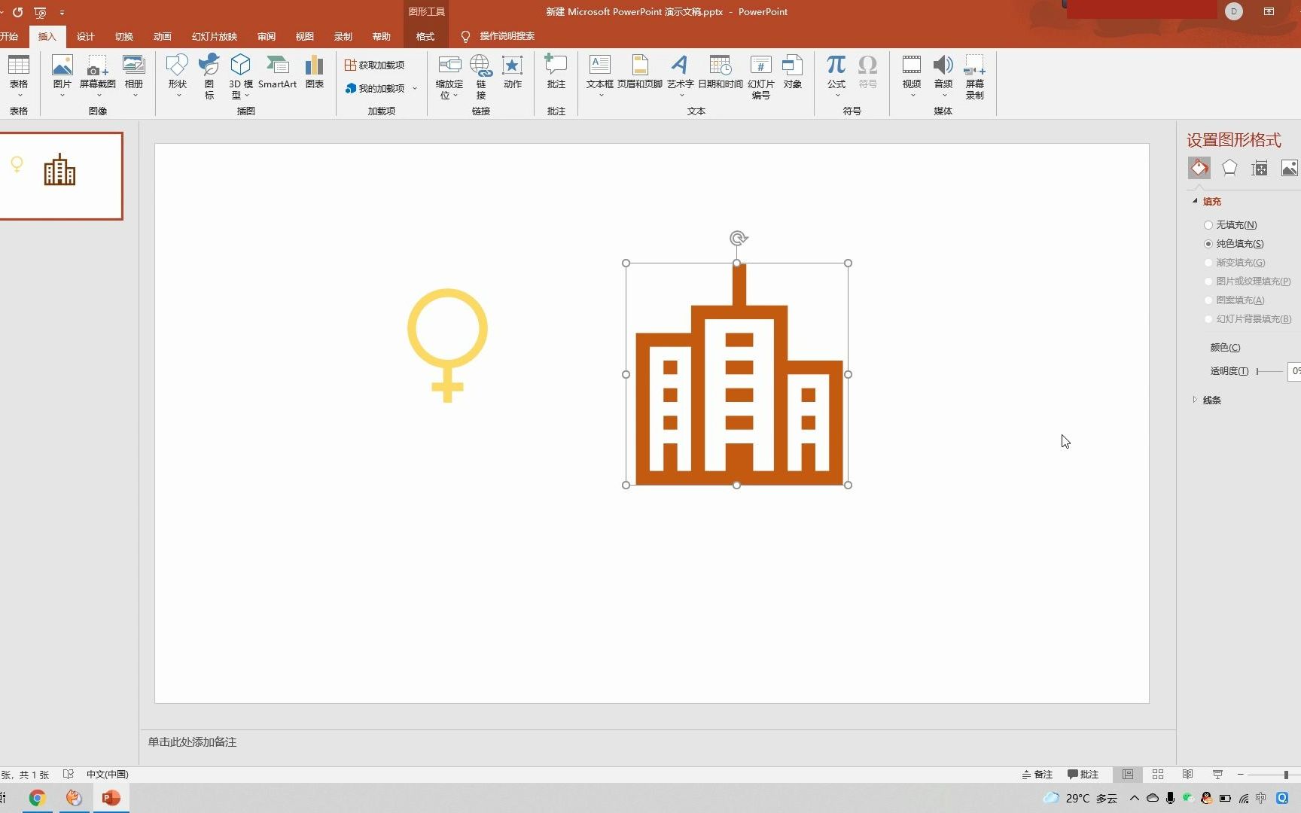The height and width of the screenshot is (813, 1301).
Task: Insert a 公式 equation
Action: [836, 65]
